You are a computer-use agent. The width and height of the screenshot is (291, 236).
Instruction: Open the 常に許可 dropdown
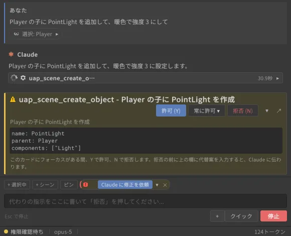[x=207, y=111]
